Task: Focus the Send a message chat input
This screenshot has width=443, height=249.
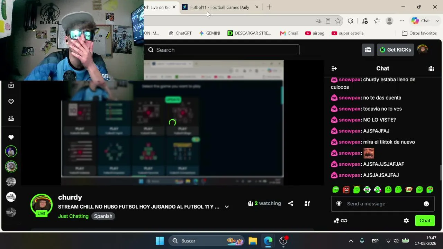Action: [383, 204]
